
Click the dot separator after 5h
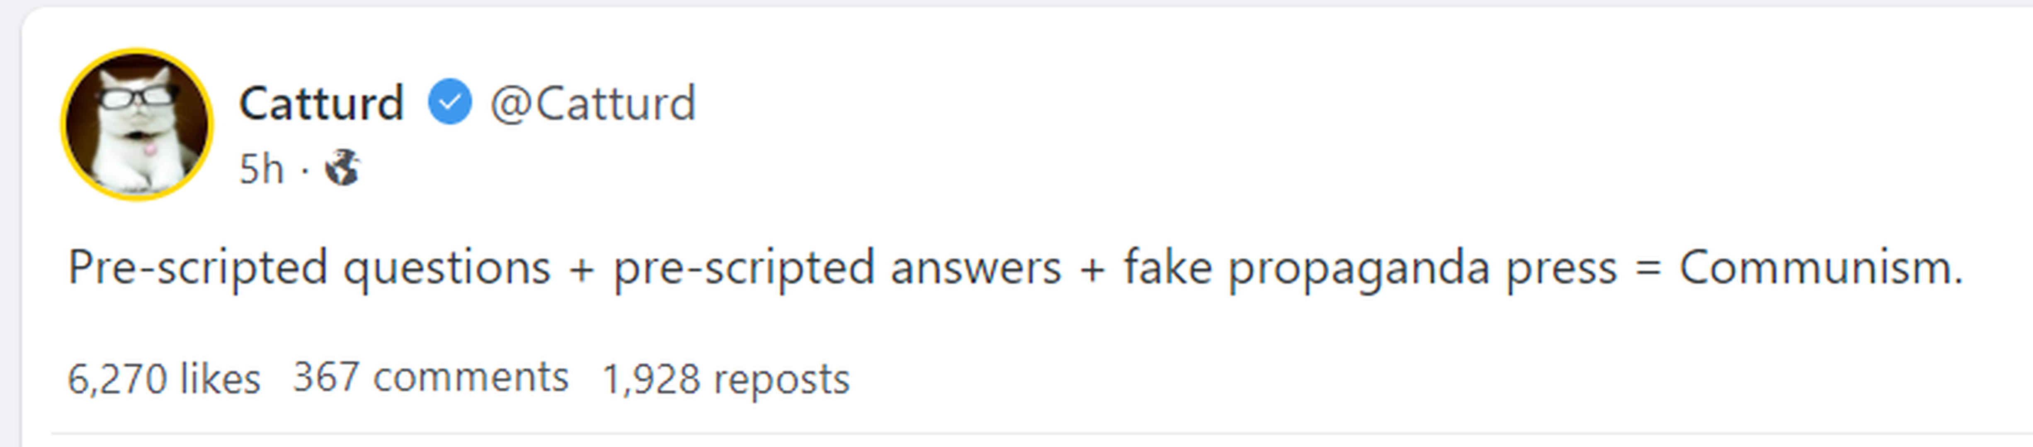(305, 170)
